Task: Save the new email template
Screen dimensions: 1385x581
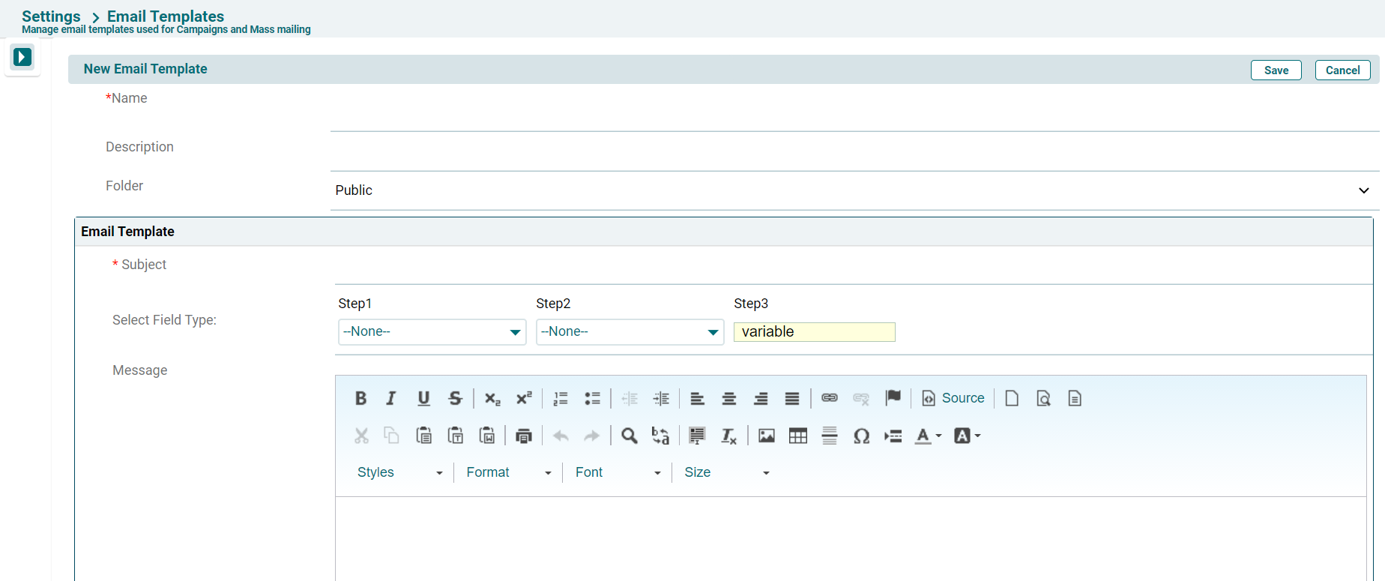Action: (1276, 70)
